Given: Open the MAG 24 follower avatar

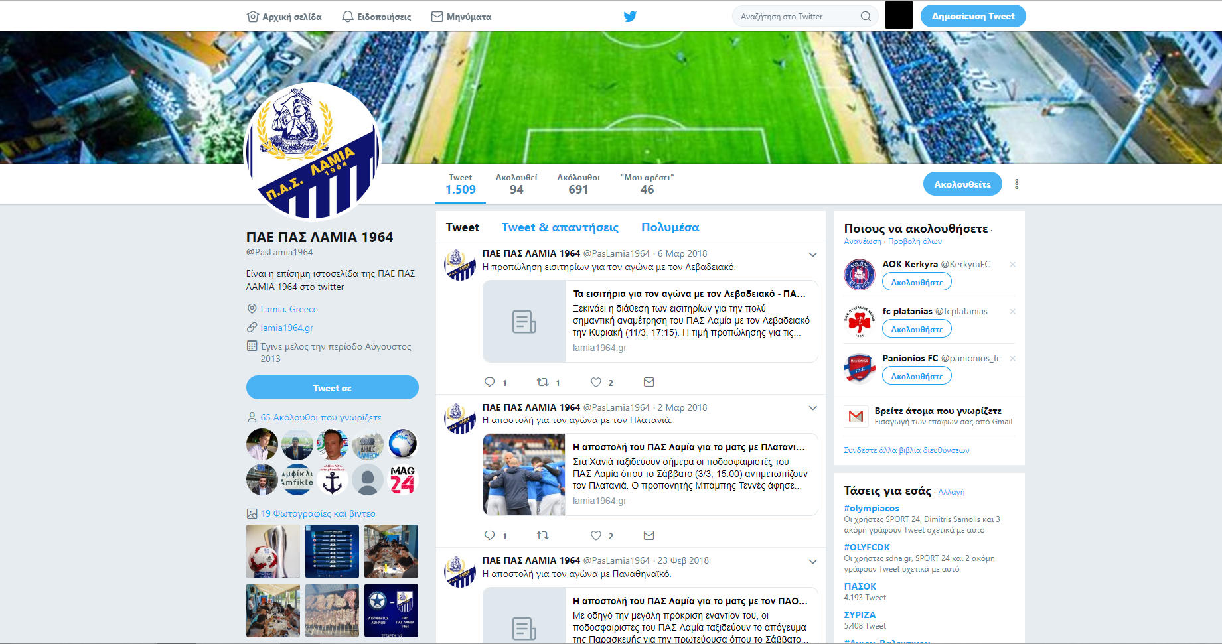Looking at the screenshot, I should (403, 480).
